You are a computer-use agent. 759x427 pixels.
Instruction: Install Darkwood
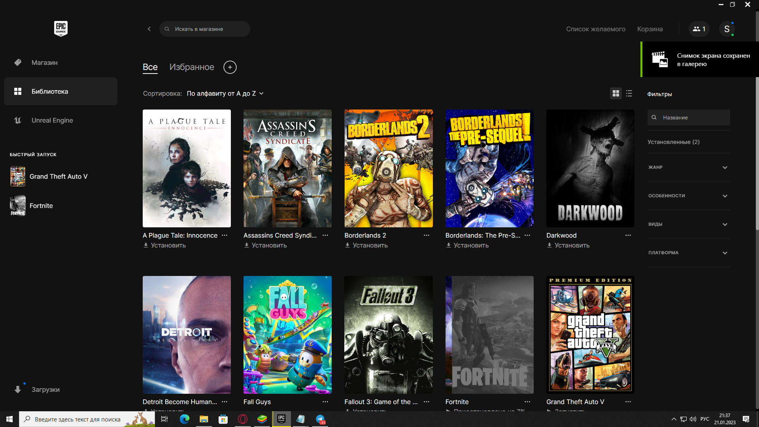point(568,245)
